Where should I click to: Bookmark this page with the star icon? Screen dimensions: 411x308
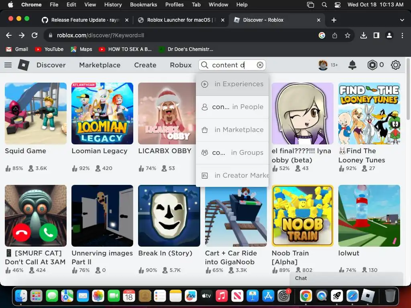click(x=347, y=35)
